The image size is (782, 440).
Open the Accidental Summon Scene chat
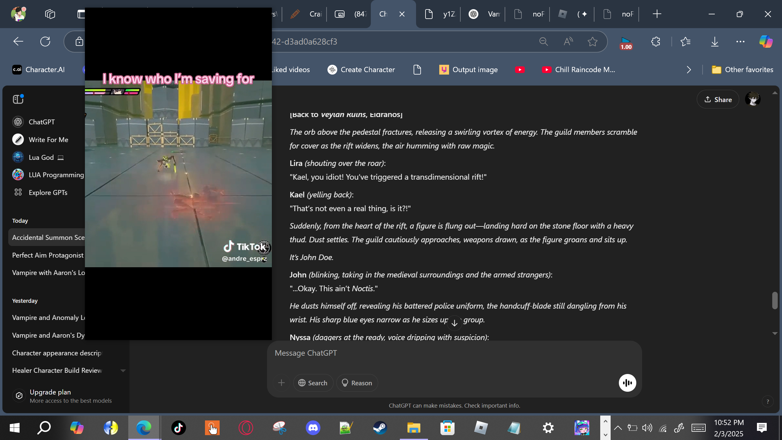[x=47, y=237]
